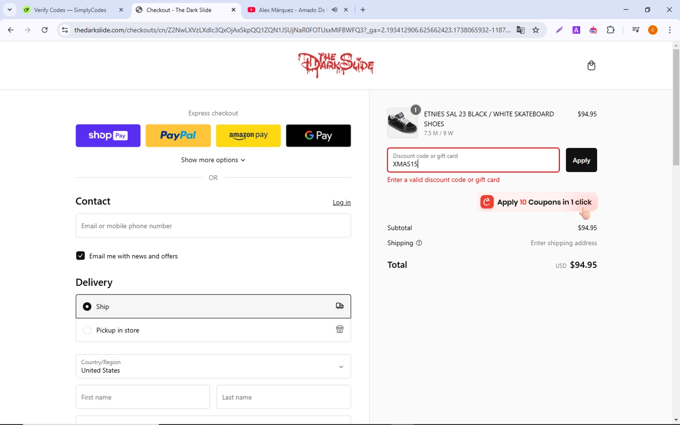Click the Log in link
This screenshot has height=425, width=680.
point(342,203)
